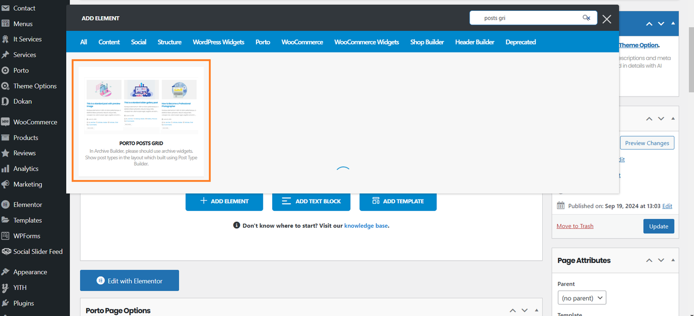
Task: Move the Publish panel up
Action: (649, 119)
